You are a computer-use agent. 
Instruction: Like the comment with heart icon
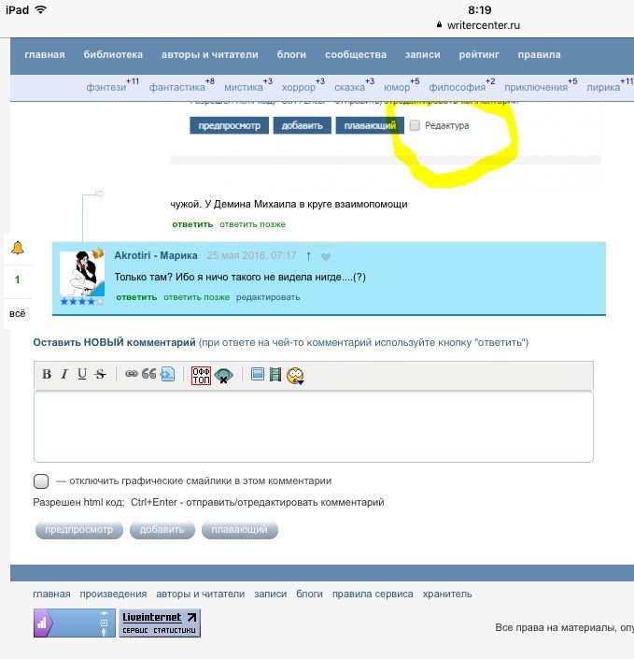[326, 257]
